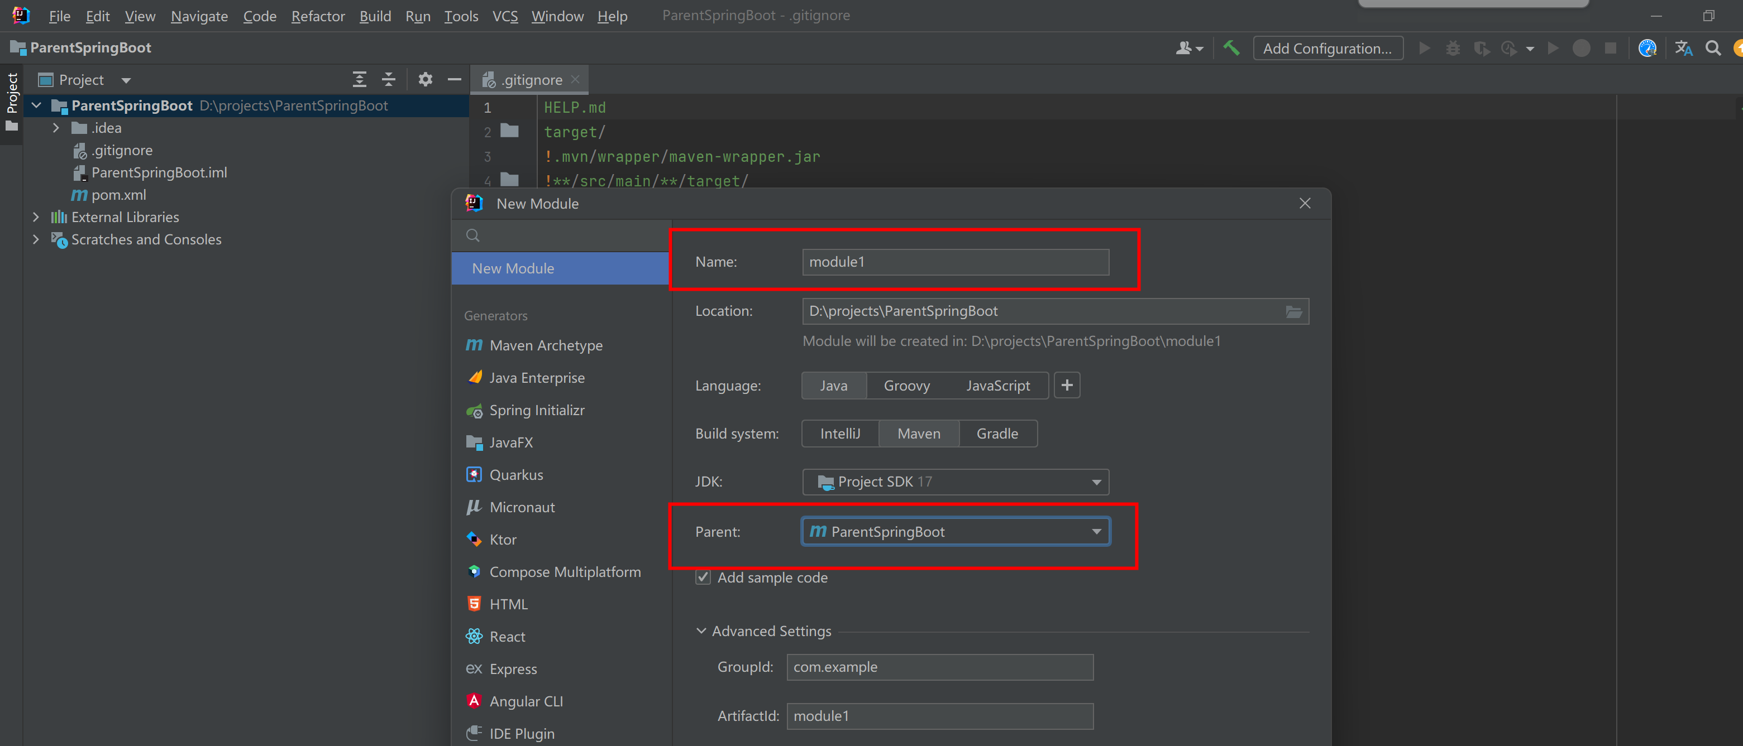Click the Stop square icon in toolbar
Screen dimensions: 1743x746
tap(1611, 48)
